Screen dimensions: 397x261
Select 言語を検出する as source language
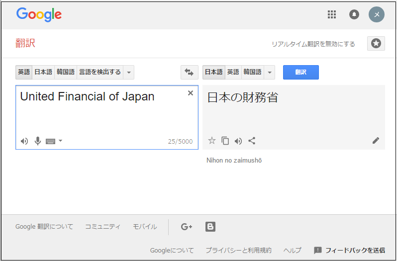coord(100,72)
